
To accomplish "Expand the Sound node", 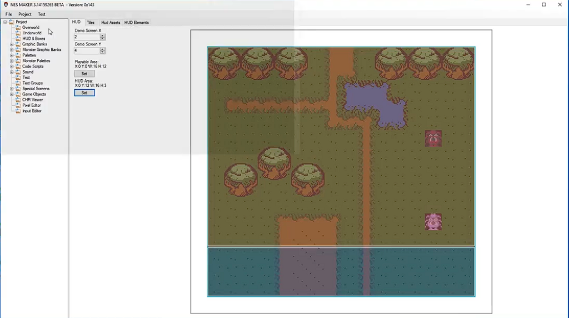I will pos(12,72).
